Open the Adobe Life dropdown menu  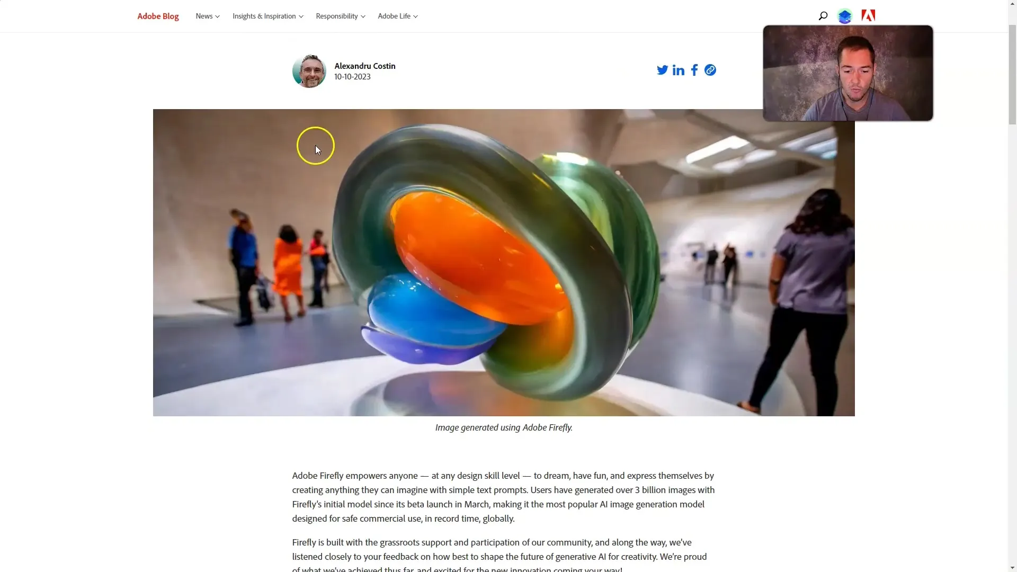[x=397, y=16]
